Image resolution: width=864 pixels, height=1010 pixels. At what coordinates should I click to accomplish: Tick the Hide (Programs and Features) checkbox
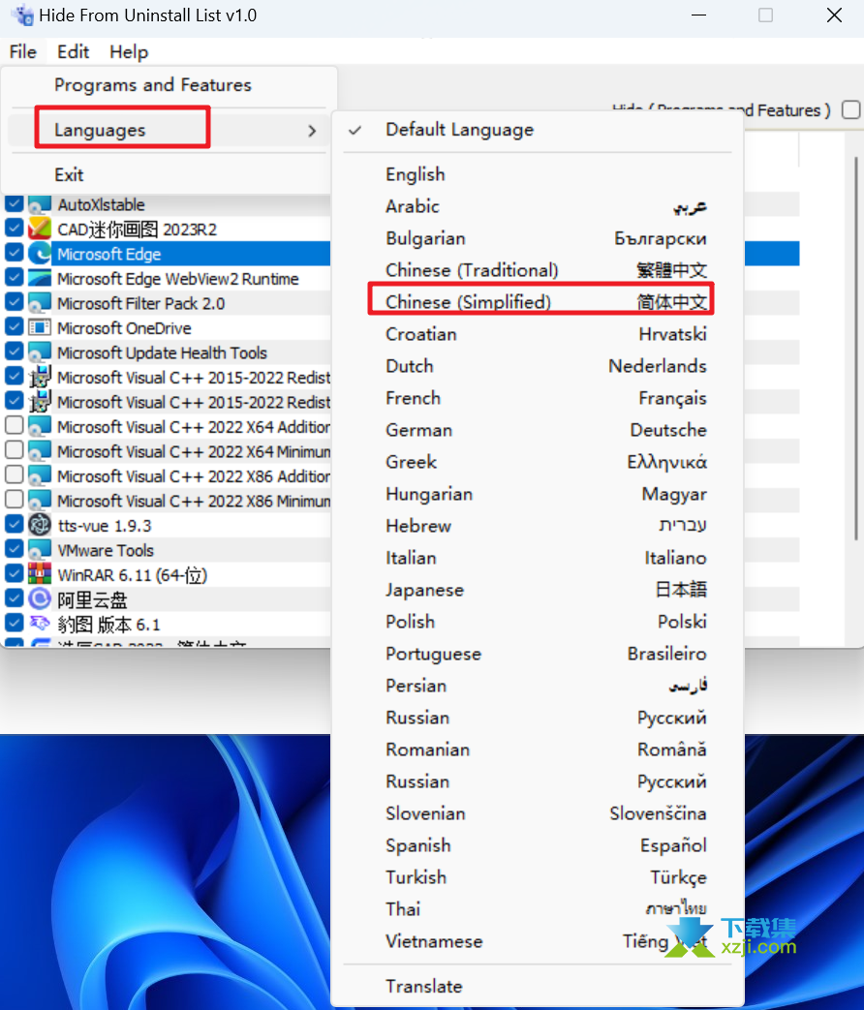851,110
